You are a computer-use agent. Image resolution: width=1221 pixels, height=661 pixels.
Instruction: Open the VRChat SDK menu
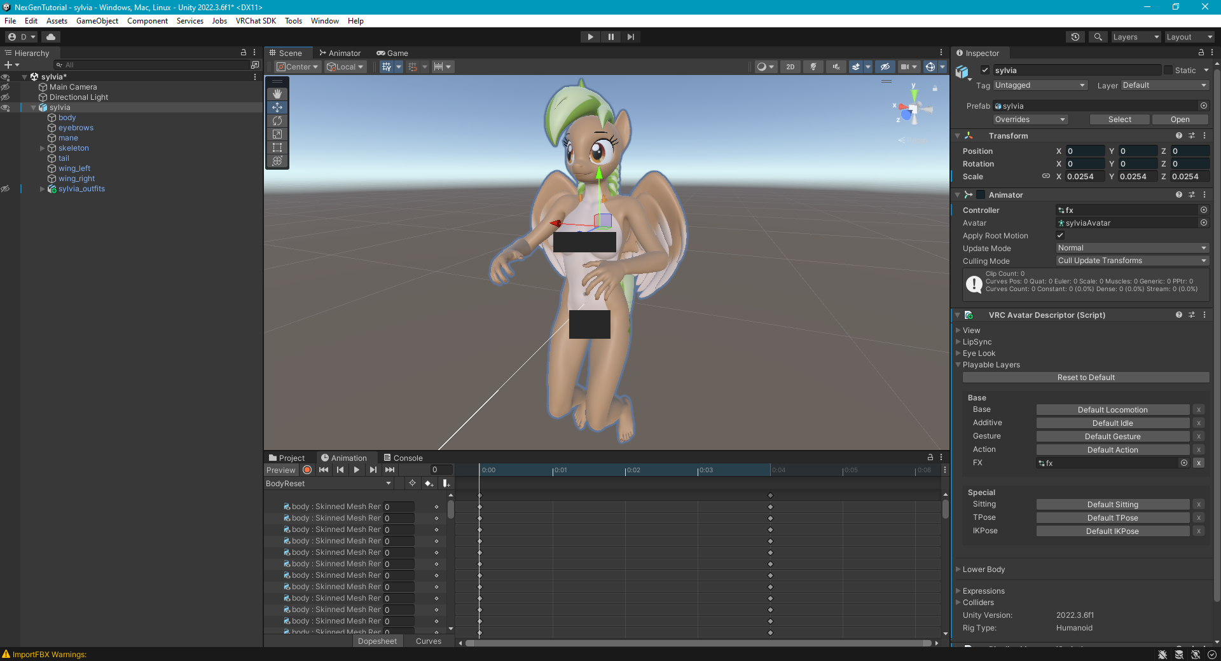point(256,21)
